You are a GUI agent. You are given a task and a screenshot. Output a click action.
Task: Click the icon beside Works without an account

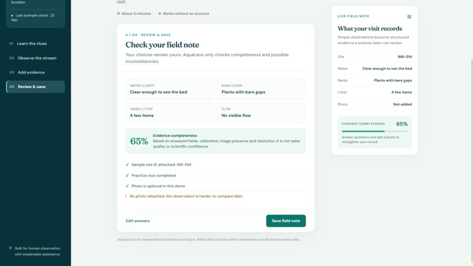[x=160, y=14]
